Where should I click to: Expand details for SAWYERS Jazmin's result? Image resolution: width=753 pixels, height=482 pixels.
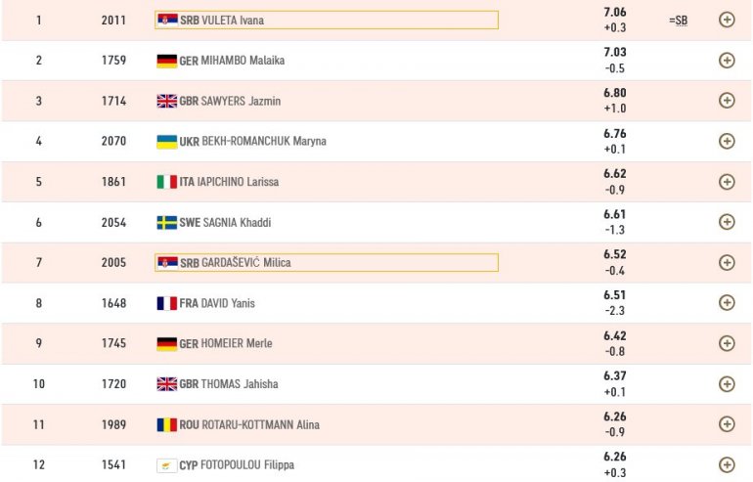727,100
